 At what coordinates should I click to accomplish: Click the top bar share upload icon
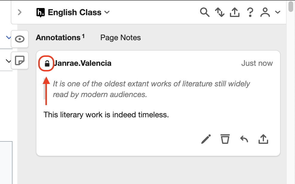[x=235, y=13]
